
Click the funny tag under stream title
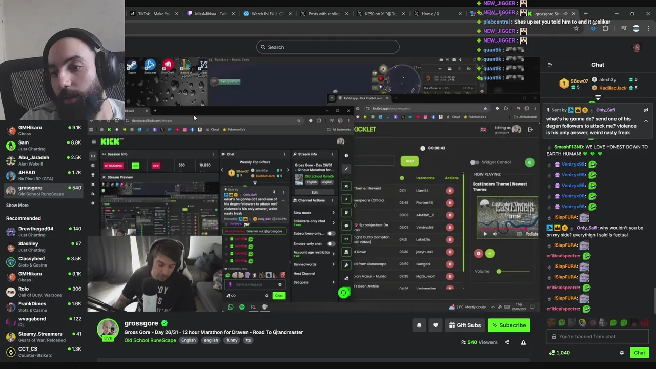pos(232,340)
